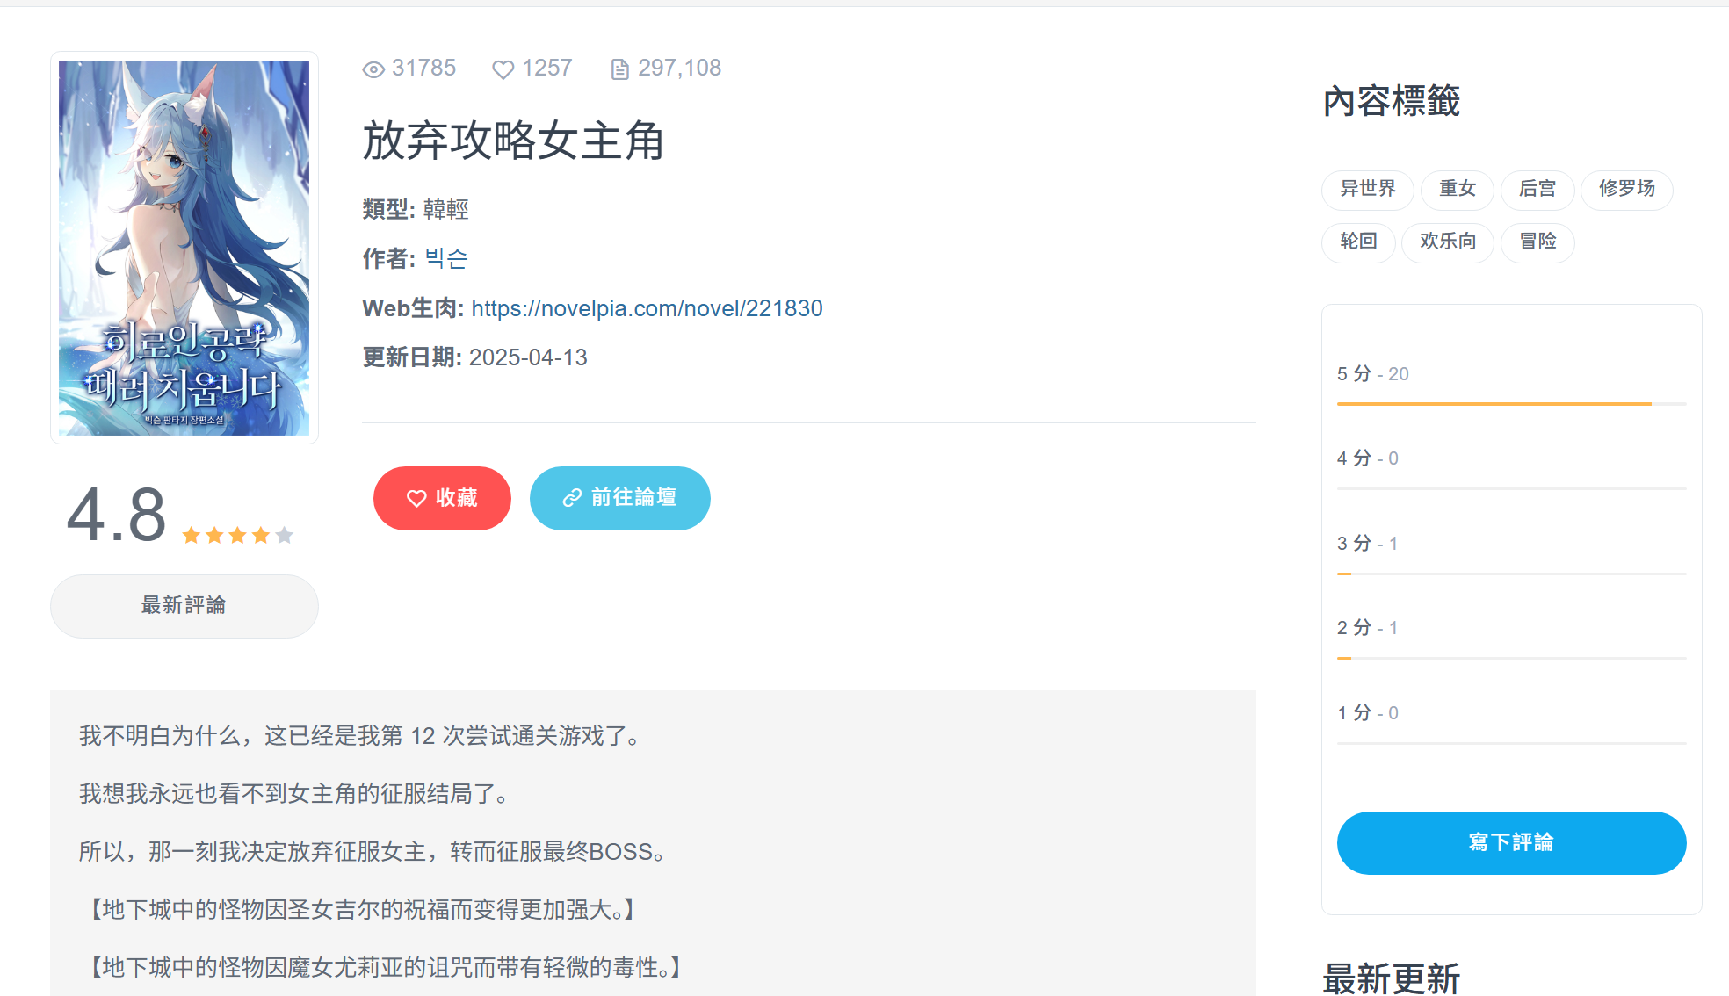Click the 3 分 rating bar
The image size is (1729, 996).
(1511, 574)
